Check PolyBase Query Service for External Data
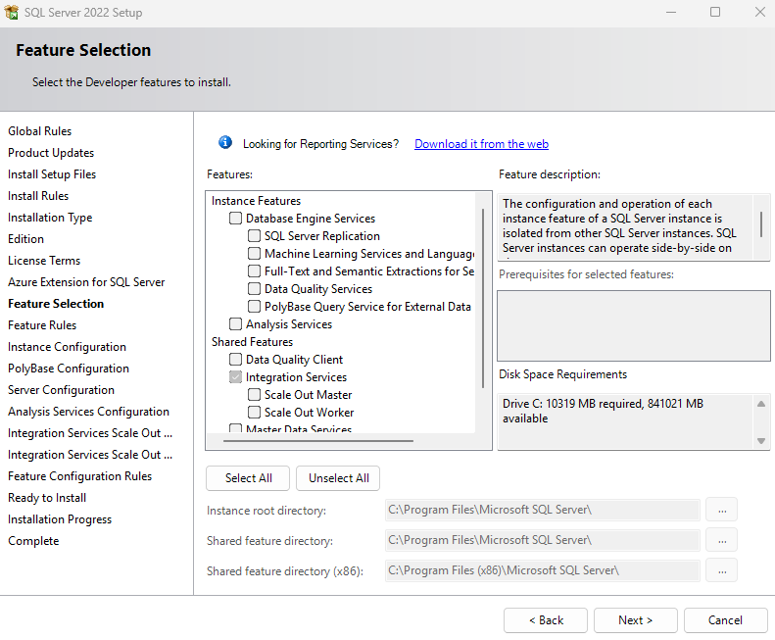The width and height of the screenshot is (775, 640). pyautogui.click(x=254, y=306)
